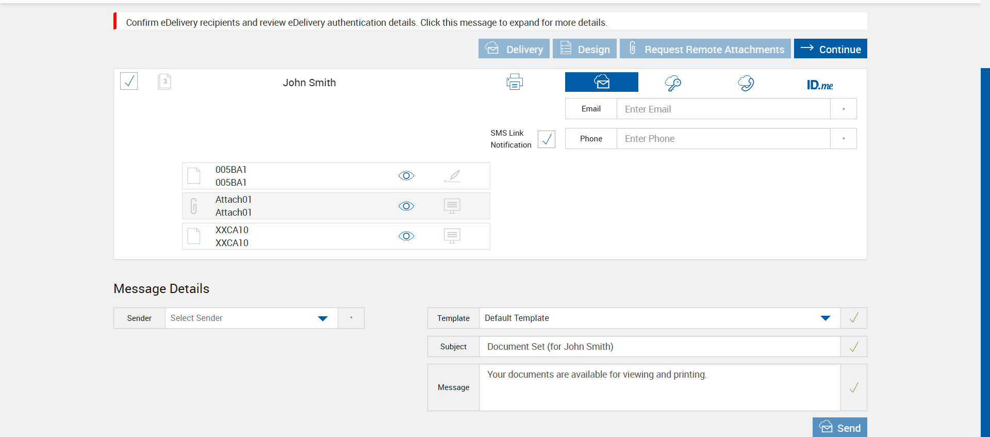This screenshot has height=437, width=990.
Task: Select the email delivery envelope tab
Action: coord(601,82)
